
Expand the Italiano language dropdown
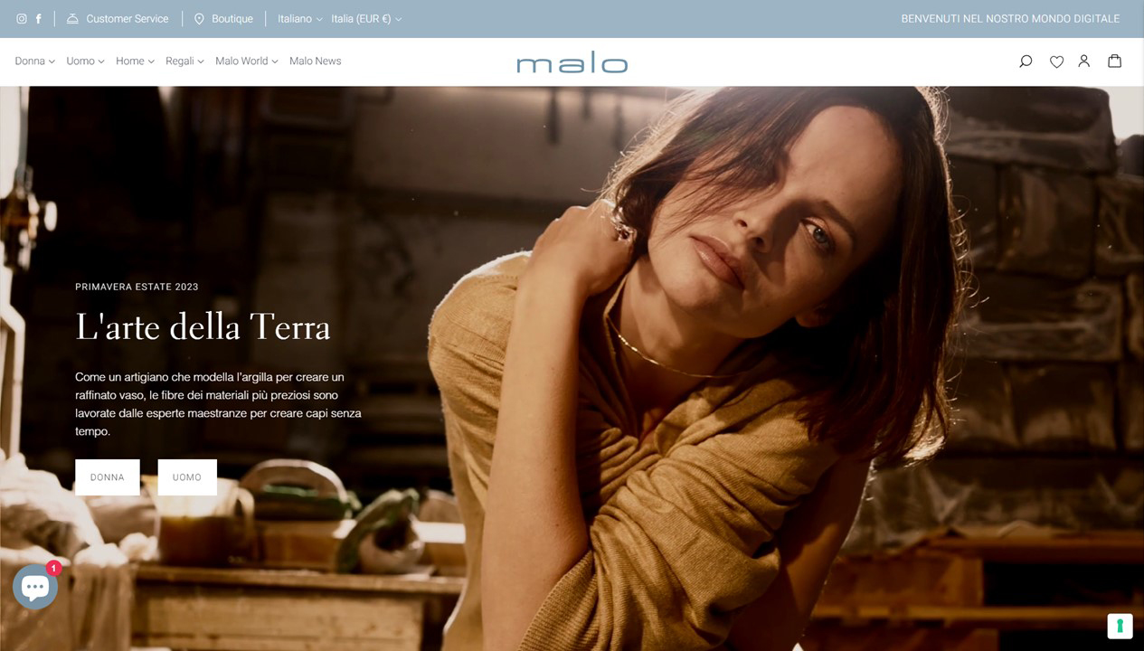pyautogui.click(x=300, y=18)
